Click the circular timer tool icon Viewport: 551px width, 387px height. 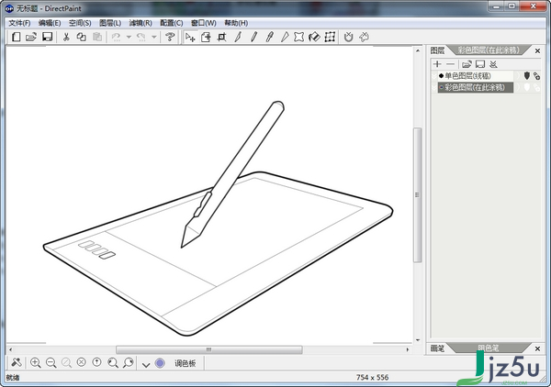(x=348, y=37)
